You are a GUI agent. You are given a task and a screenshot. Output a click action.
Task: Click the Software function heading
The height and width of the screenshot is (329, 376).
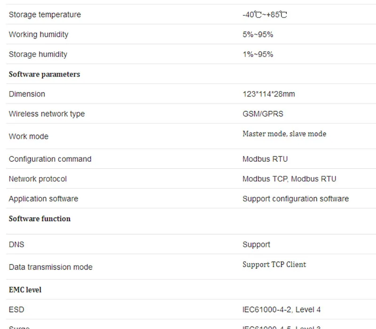point(39,219)
